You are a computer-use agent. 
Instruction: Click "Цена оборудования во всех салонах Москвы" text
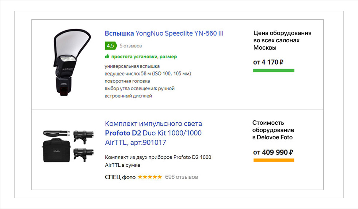click(282, 40)
